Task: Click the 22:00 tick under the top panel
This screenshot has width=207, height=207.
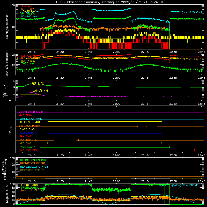Action: (x=117, y=52)
